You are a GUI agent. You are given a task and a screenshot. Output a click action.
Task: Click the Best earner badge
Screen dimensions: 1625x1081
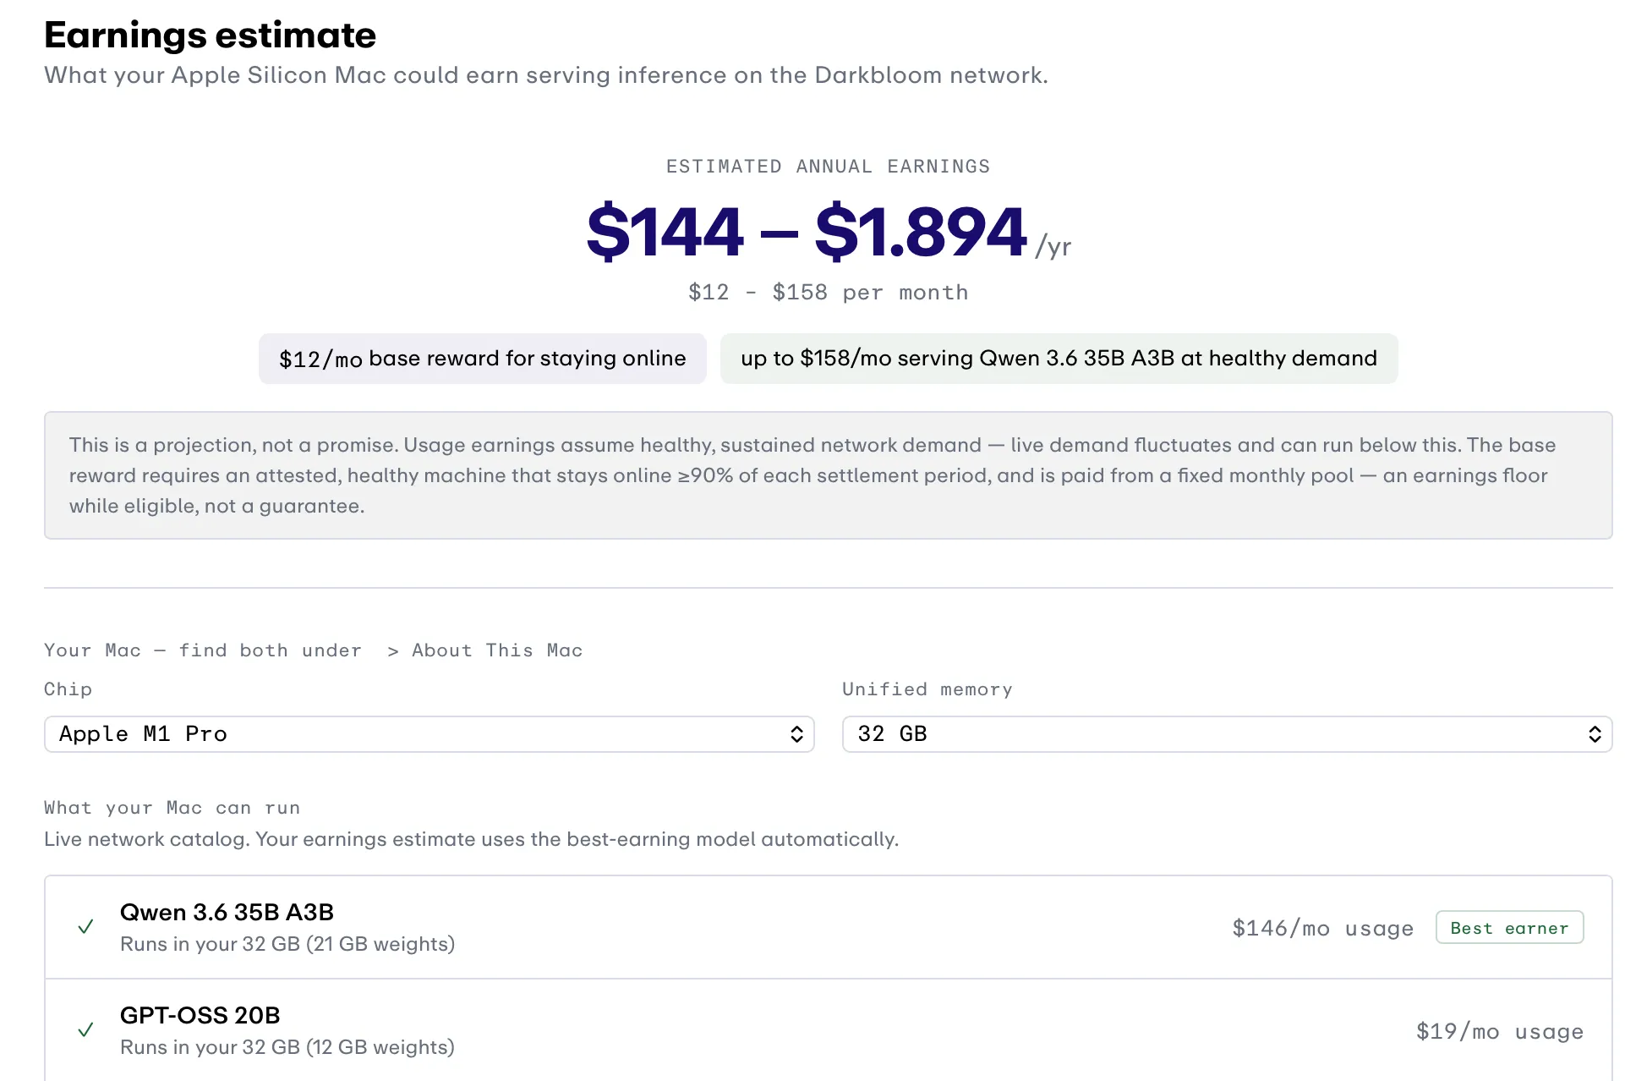[1509, 928]
